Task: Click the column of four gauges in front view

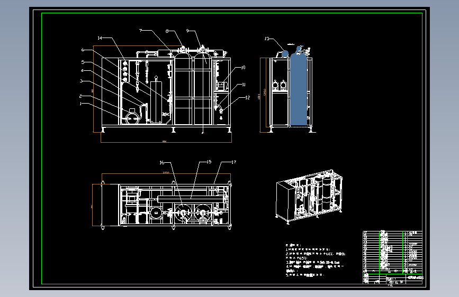Action: coord(125,71)
